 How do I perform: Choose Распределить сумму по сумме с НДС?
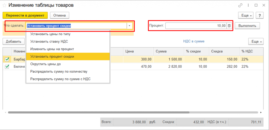(68, 79)
